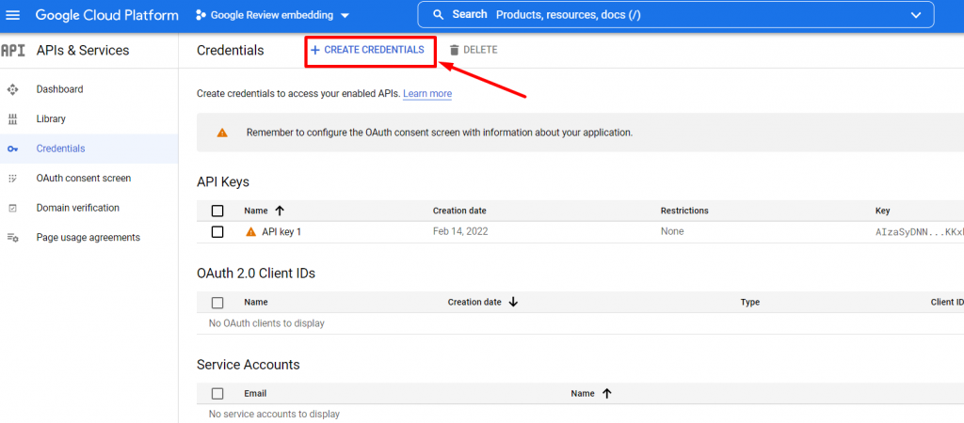Sort API Keys by Name column
The image size is (964, 423).
click(x=256, y=211)
